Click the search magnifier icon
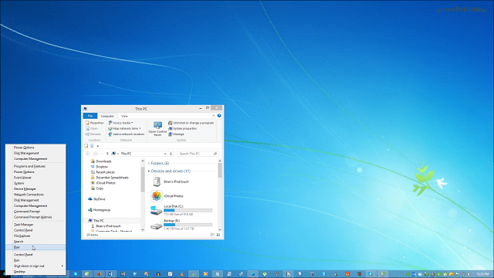Image resolution: width=494 pixels, height=278 pixels. click(x=215, y=154)
